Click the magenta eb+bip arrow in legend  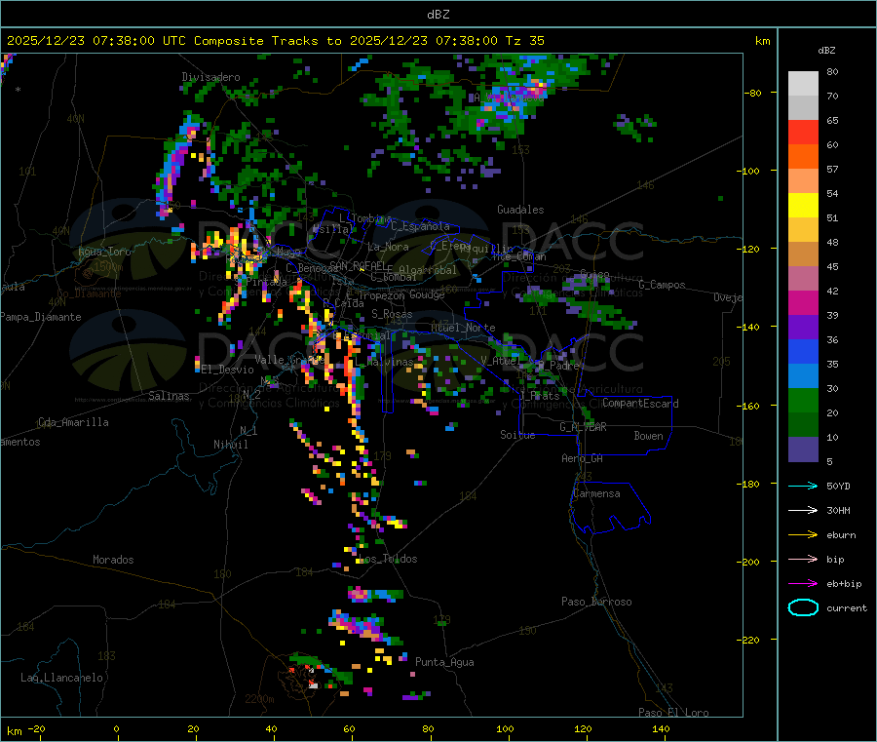point(803,584)
